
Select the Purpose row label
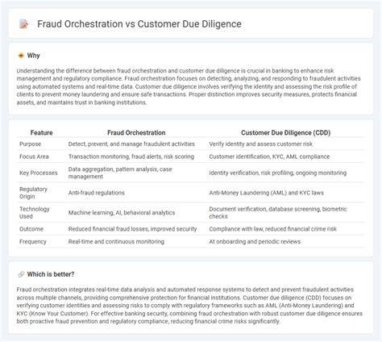click(30, 144)
